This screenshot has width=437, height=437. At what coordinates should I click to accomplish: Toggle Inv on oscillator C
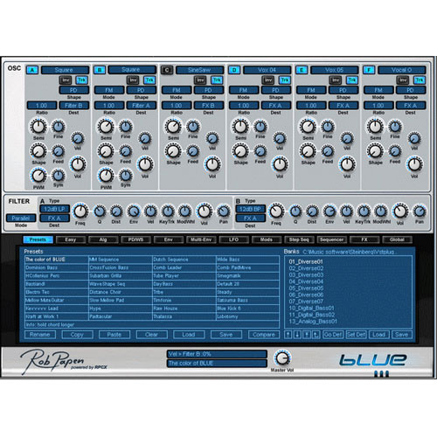pos(200,80)
